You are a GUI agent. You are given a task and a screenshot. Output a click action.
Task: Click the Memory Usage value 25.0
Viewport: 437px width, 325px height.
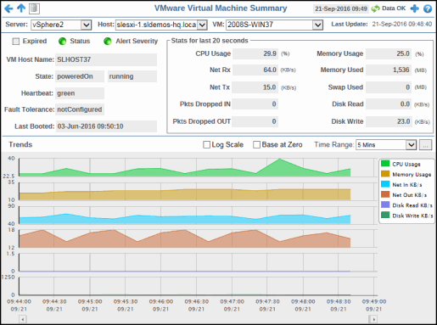point(389,53)
